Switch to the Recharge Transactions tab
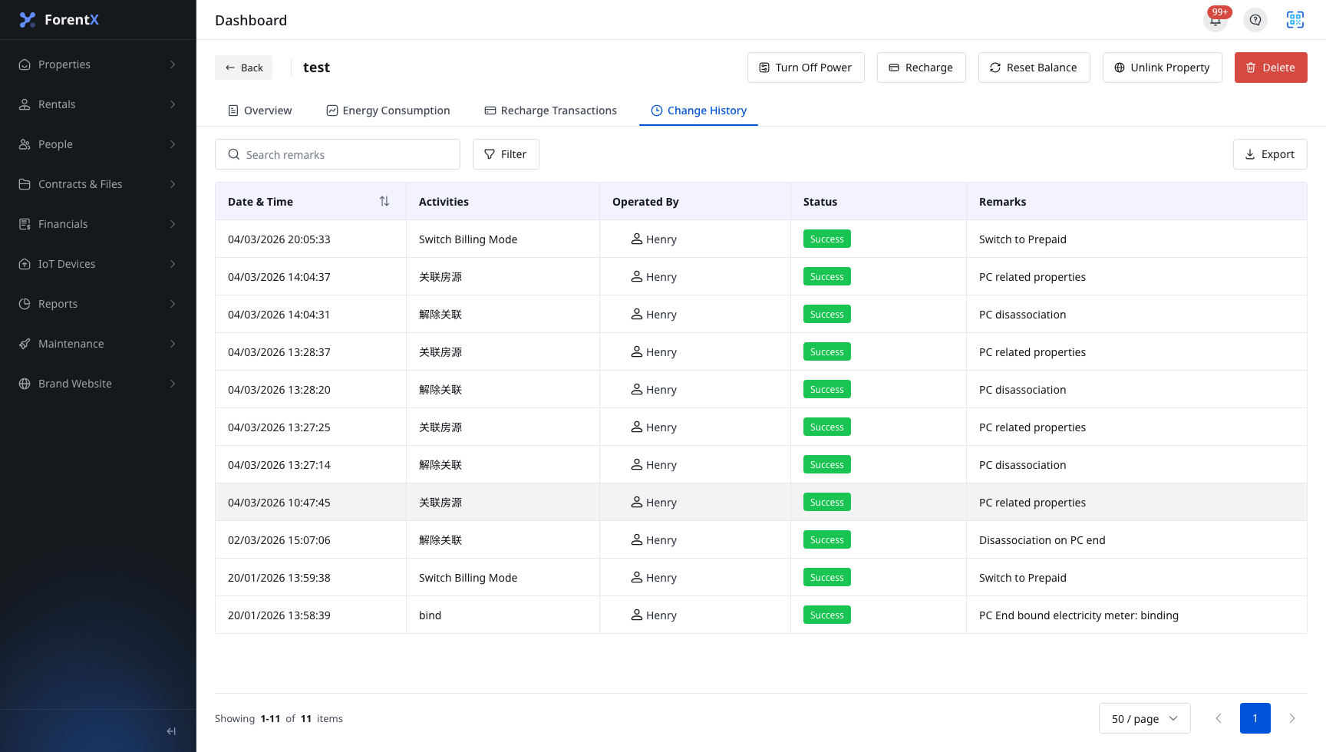The image size is (1326, 752). (551, 110)
